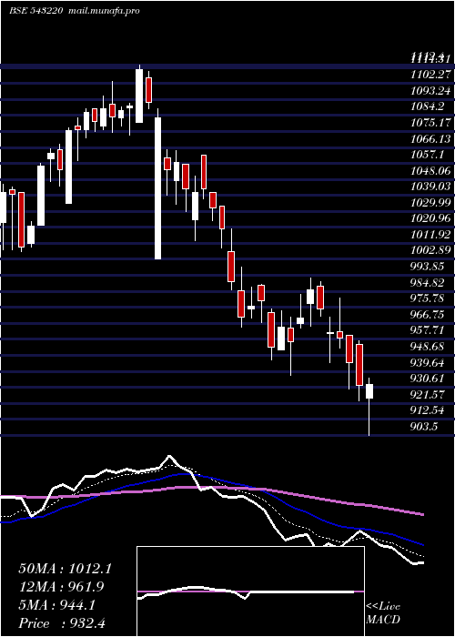Click the <<Live MACD label
The width and height of the screenshot is (455, 637).
click(x=383, y=613)
